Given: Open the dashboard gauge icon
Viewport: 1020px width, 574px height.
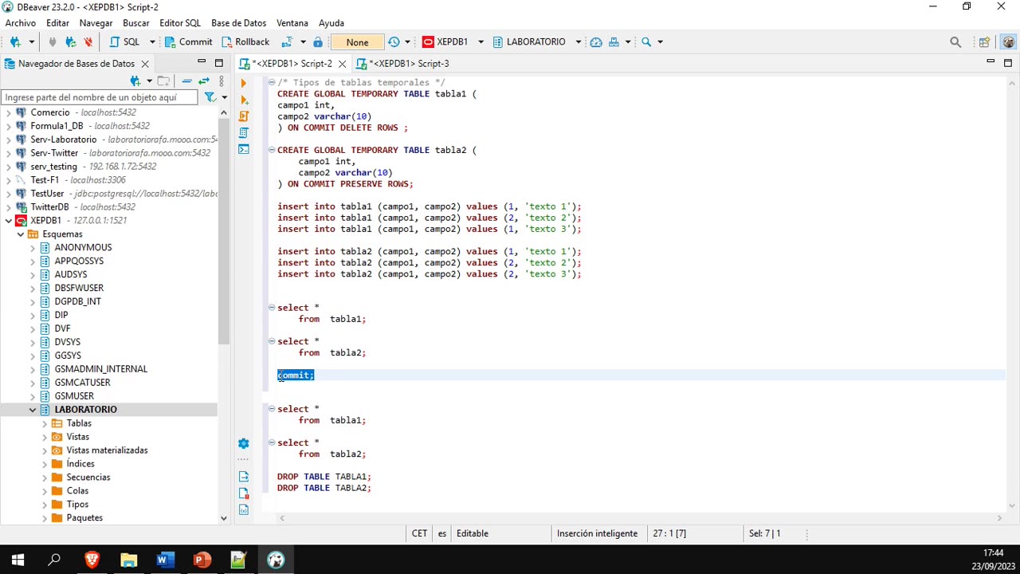Looking at the screenshot, I should coord(596,41).
